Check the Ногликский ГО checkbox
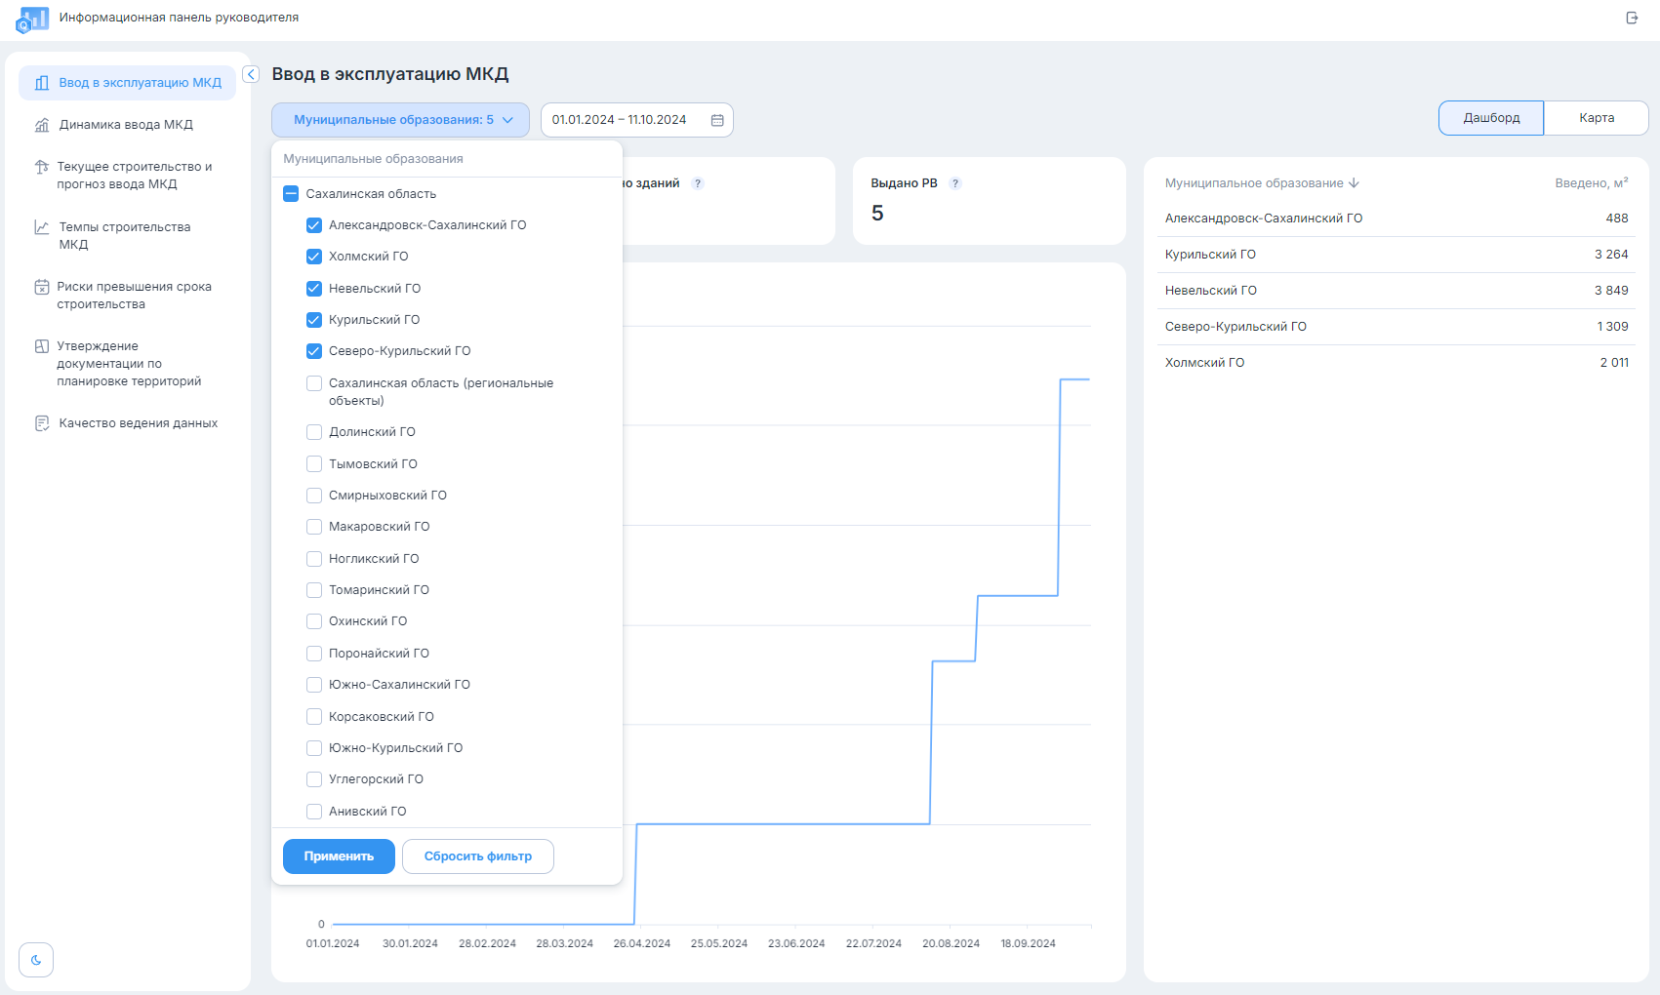Image resolution: width=1660 pixels, height=995 pixels. pos(314,559)
